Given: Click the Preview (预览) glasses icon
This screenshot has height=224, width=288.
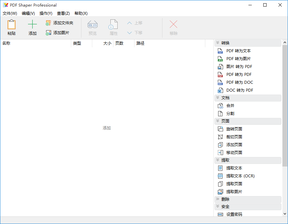Looking at the screenshot, I should click(93, 24).
